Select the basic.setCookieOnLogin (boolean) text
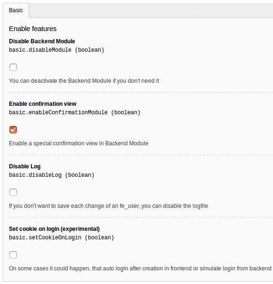This screenshot has width=273, height=284. click(x=62, y=237)
